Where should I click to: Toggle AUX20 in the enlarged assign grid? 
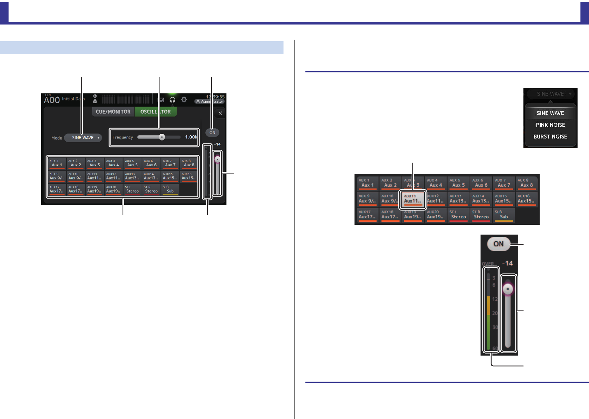pyautogui.click(x=436, y=216)
